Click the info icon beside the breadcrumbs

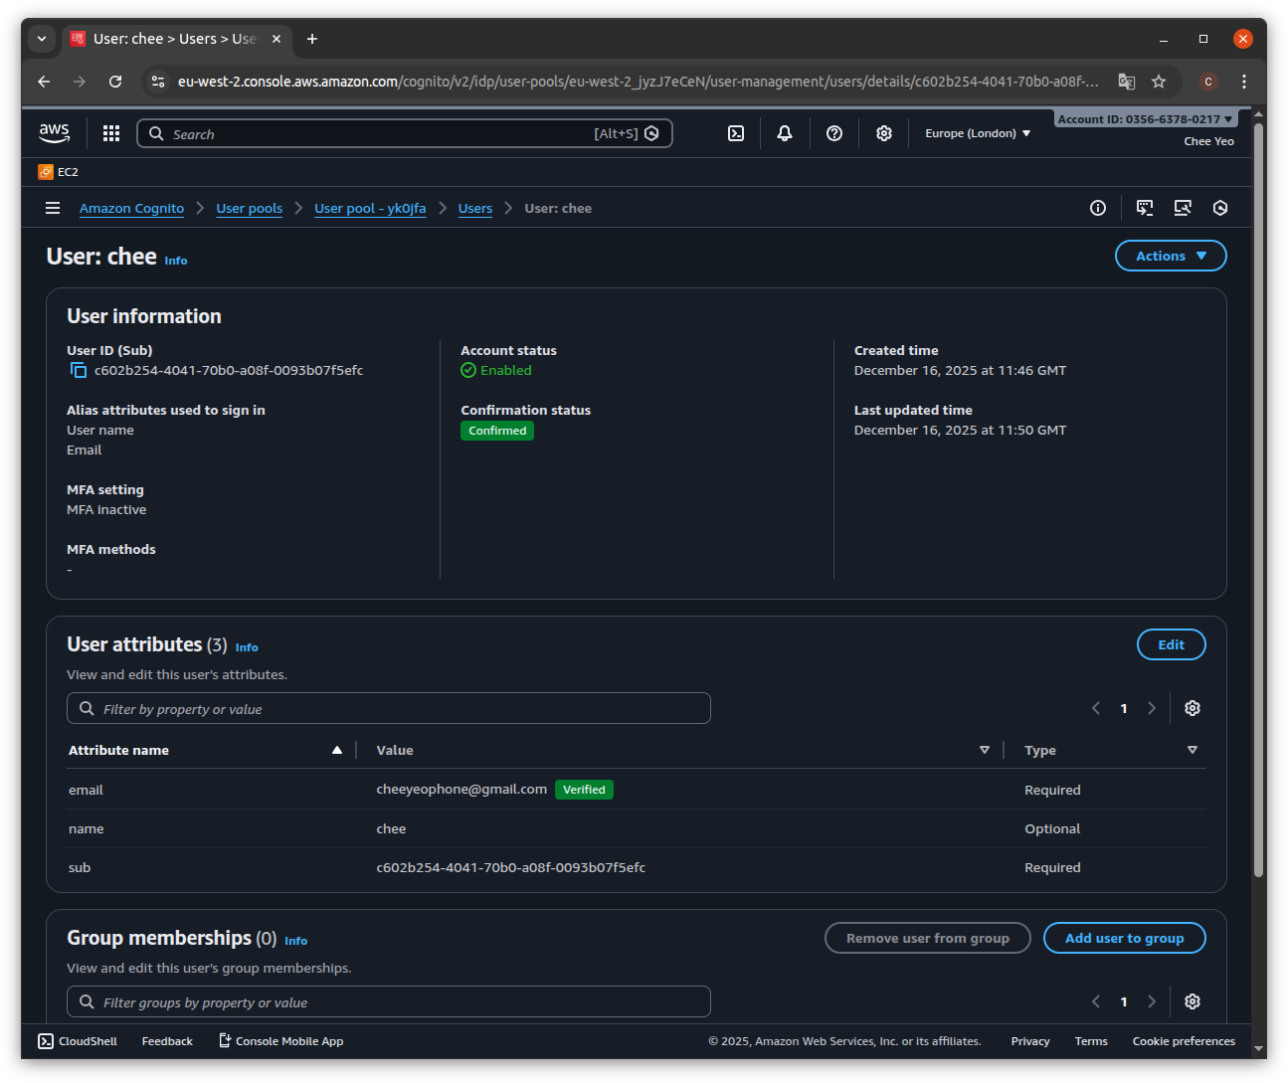(x=1097, y=208)
